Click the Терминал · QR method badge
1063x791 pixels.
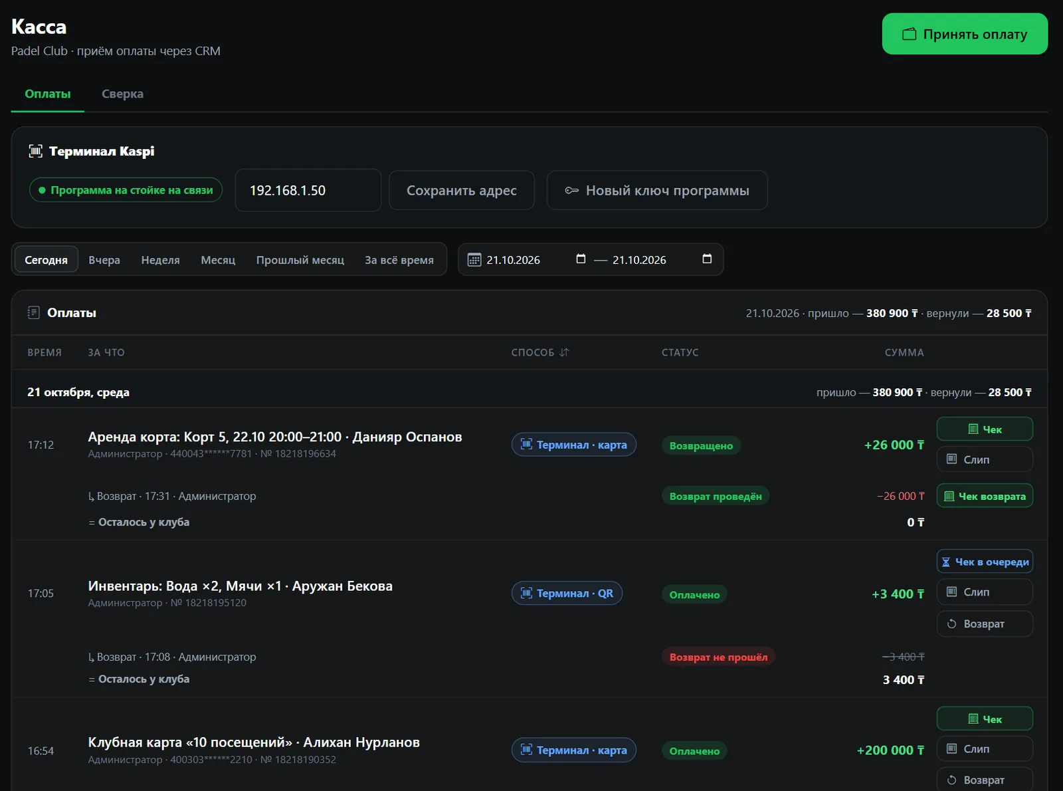pyautogui.click(x=567, y=593)
